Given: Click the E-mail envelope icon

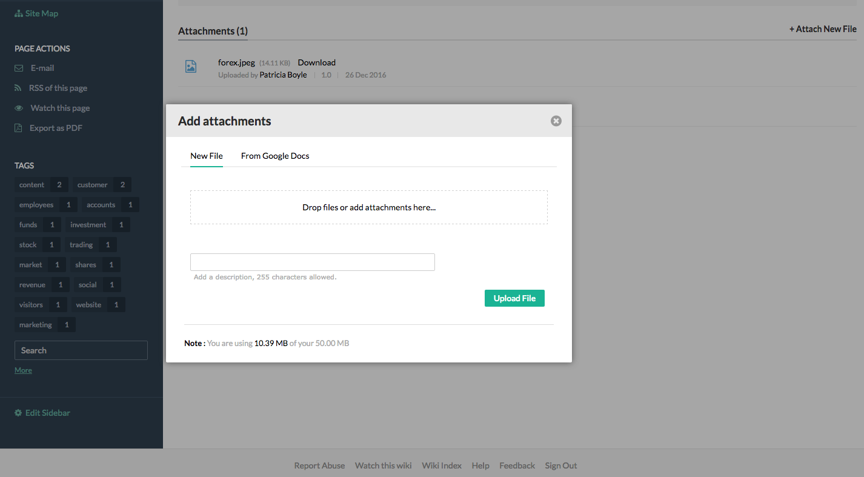Looking at the screenshot, I should (19, 68).
